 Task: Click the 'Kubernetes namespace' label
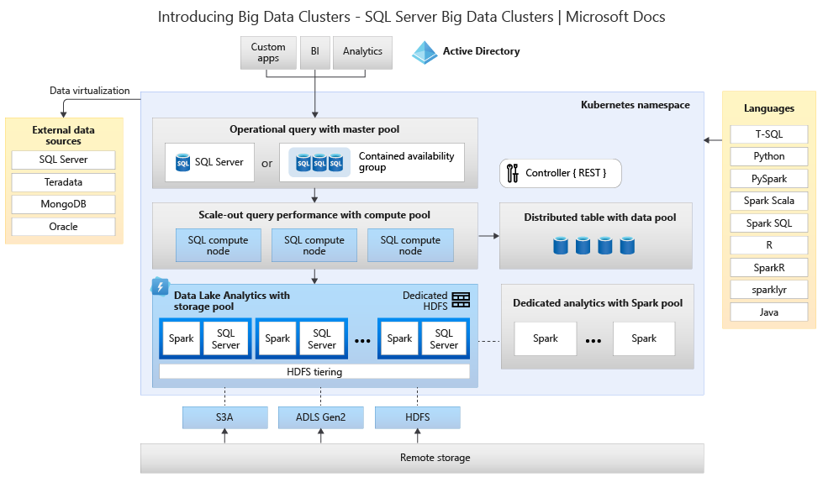(x=635, y=105)
